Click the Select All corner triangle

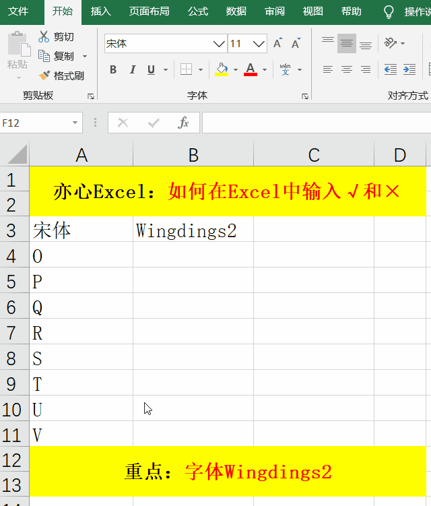tap(18, 154)
